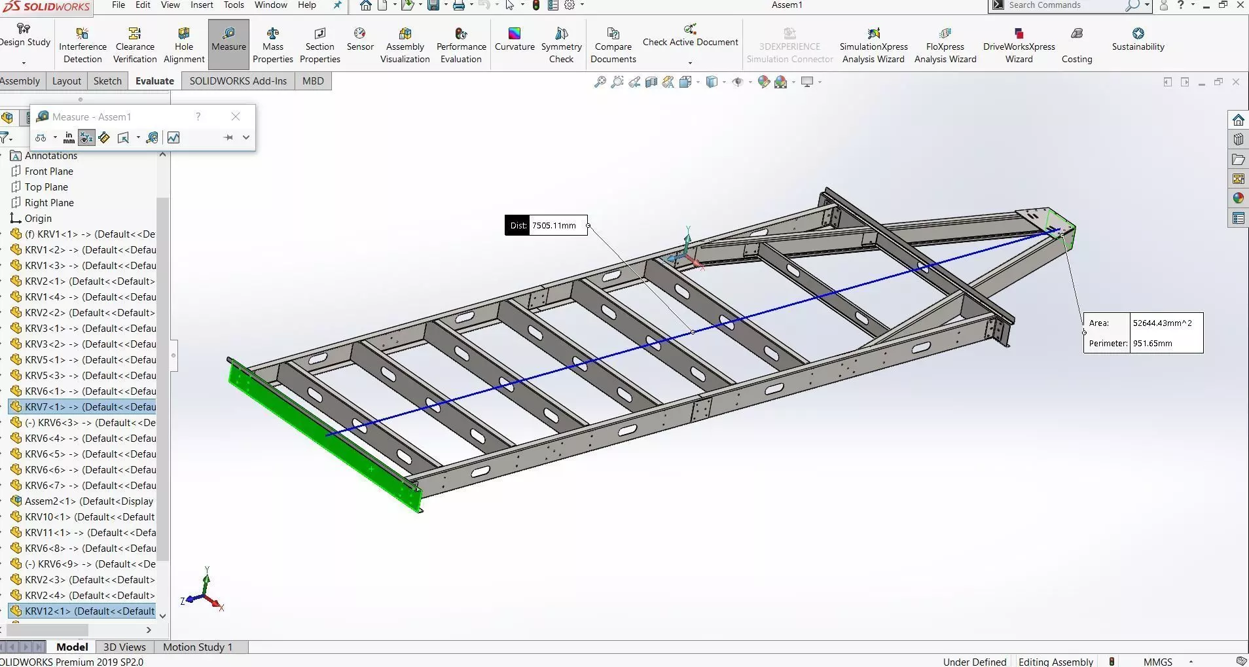Open Assembly Visualization
The image size is (1249, 667).
pyautogui.click(x=405, y=45)
